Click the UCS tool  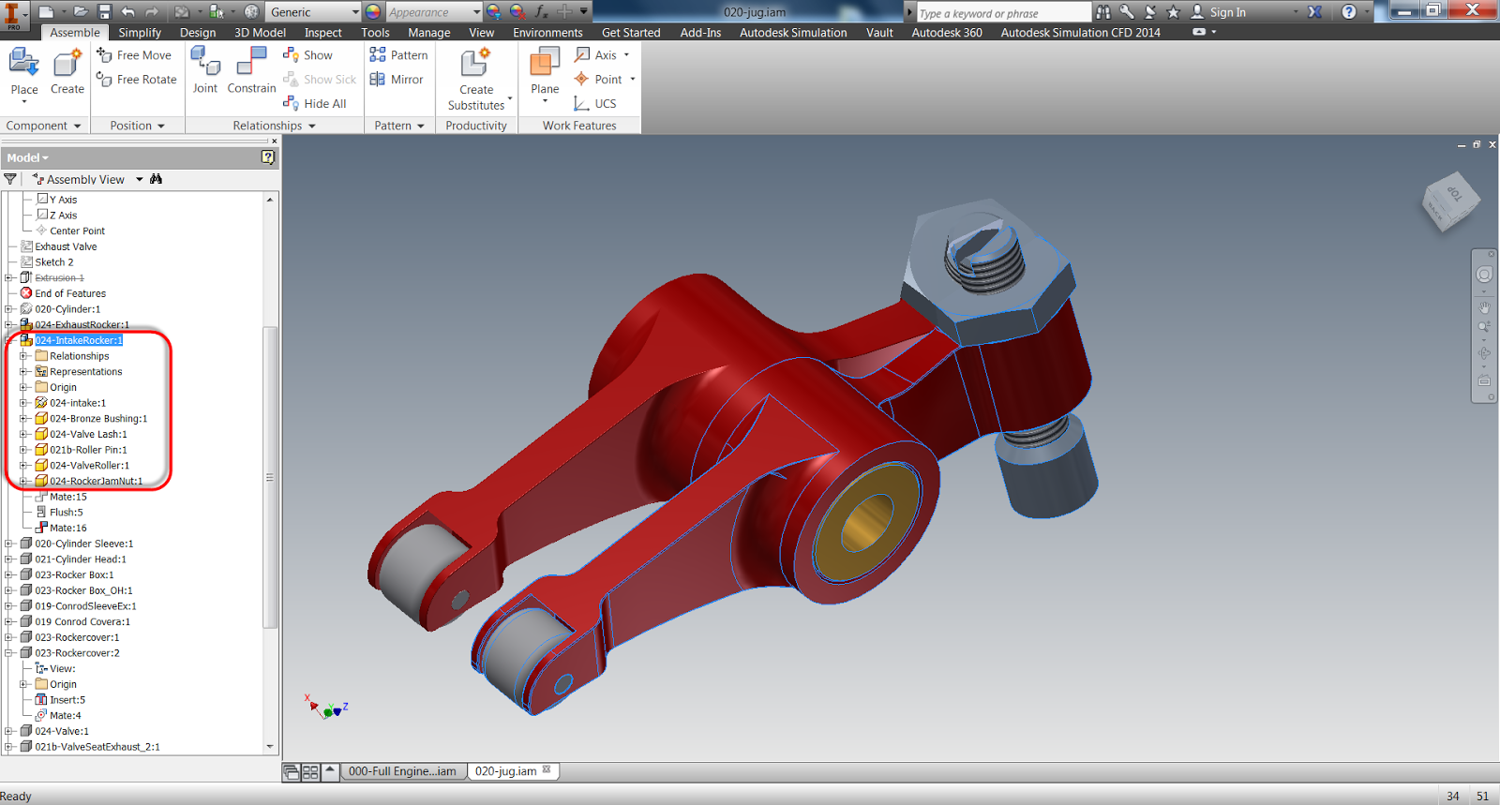[595, 104]
